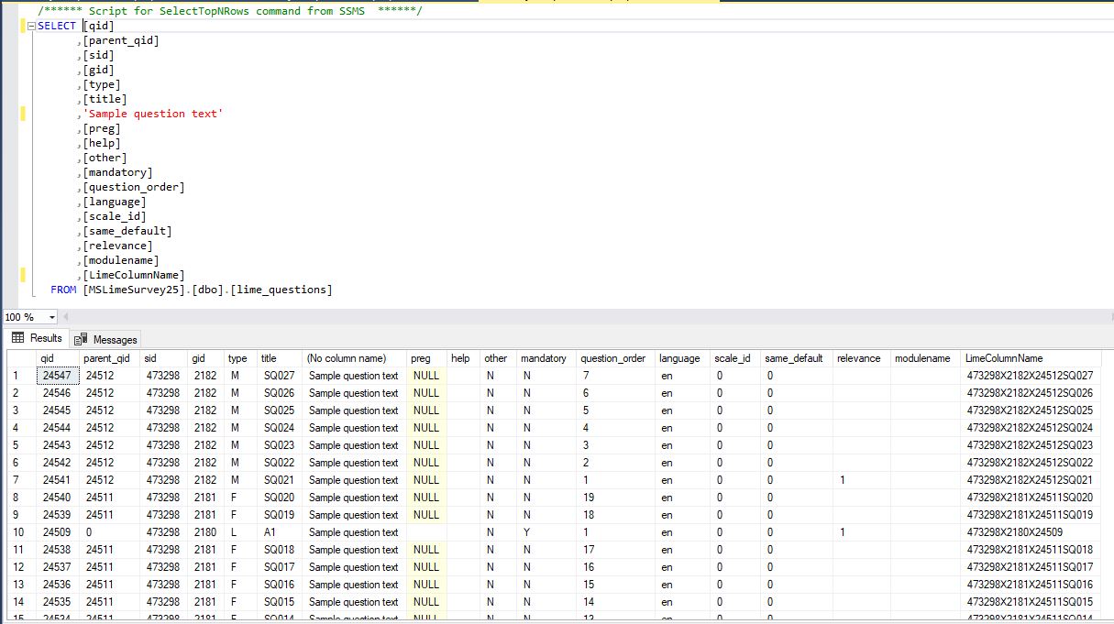The height and width of the screenshot is (624, 1114).
Task: Select the (No column name) column header
Action: (x=346, y=358)
